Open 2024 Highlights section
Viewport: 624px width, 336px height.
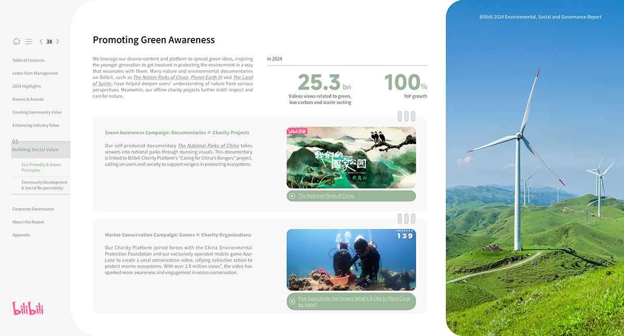click(x=27, y=86)
